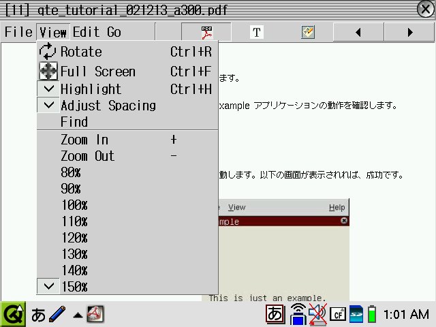The width and height of the screenshot is (436, 327).
Task: Click Help in the embedded screenshot
Action: [x=337, y=207]
